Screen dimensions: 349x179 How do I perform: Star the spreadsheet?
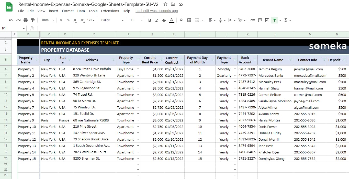pos(165,4)
